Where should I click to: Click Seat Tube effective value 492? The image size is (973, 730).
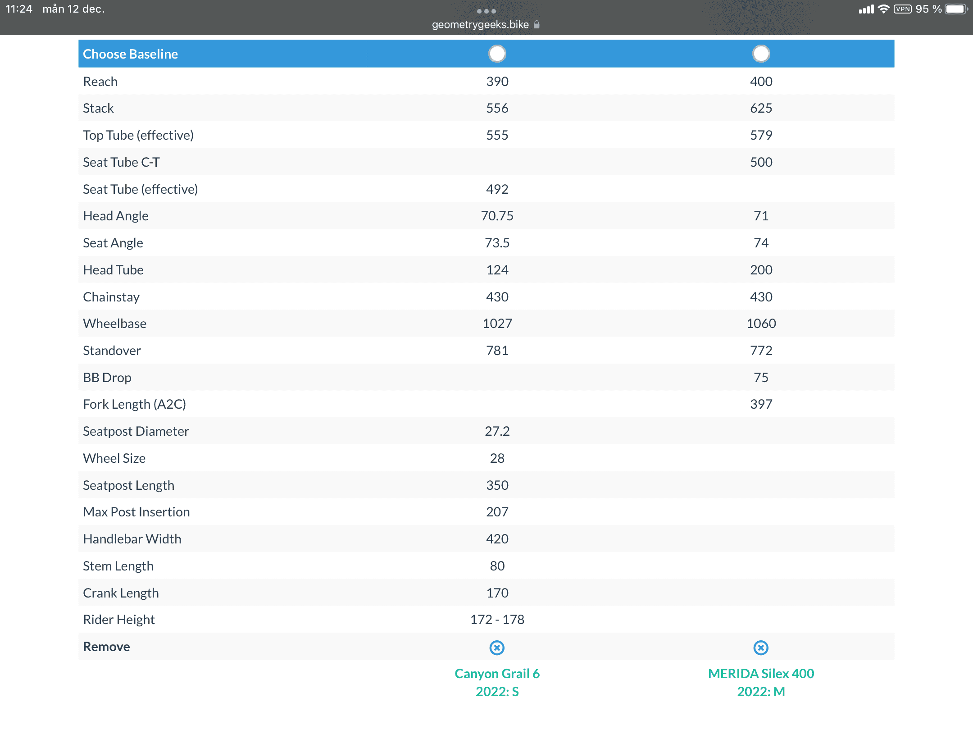pos(497,189)
